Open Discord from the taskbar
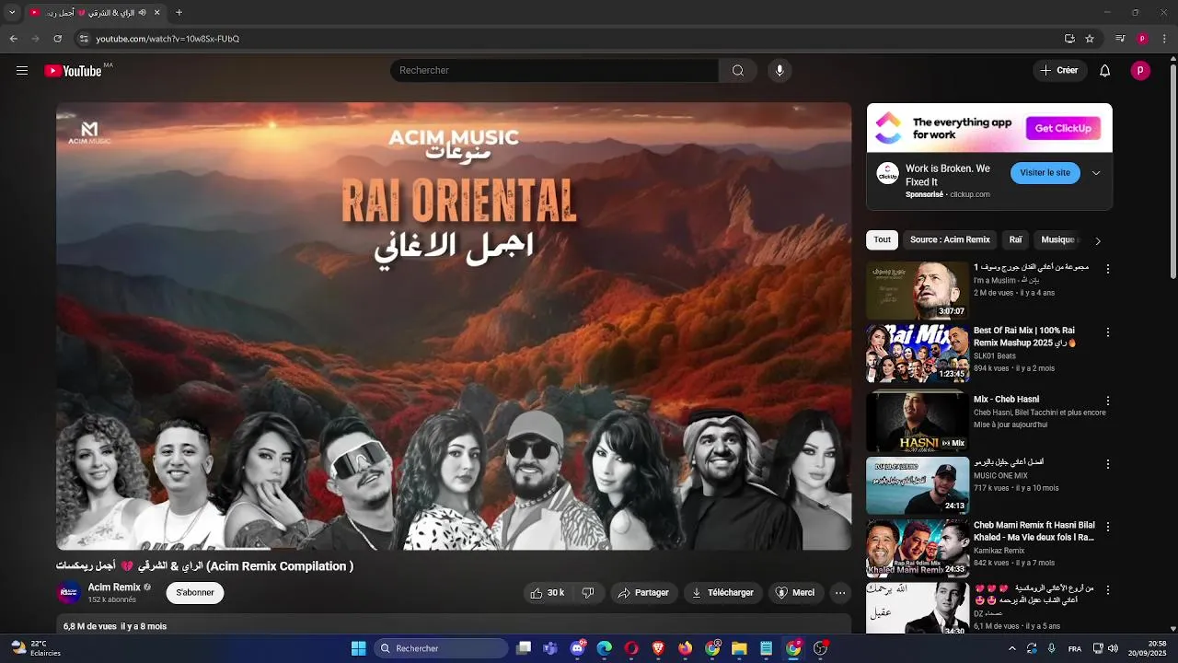Image resolution: width=1178 pixels, height=663 pixels. (x=578, y=648)
